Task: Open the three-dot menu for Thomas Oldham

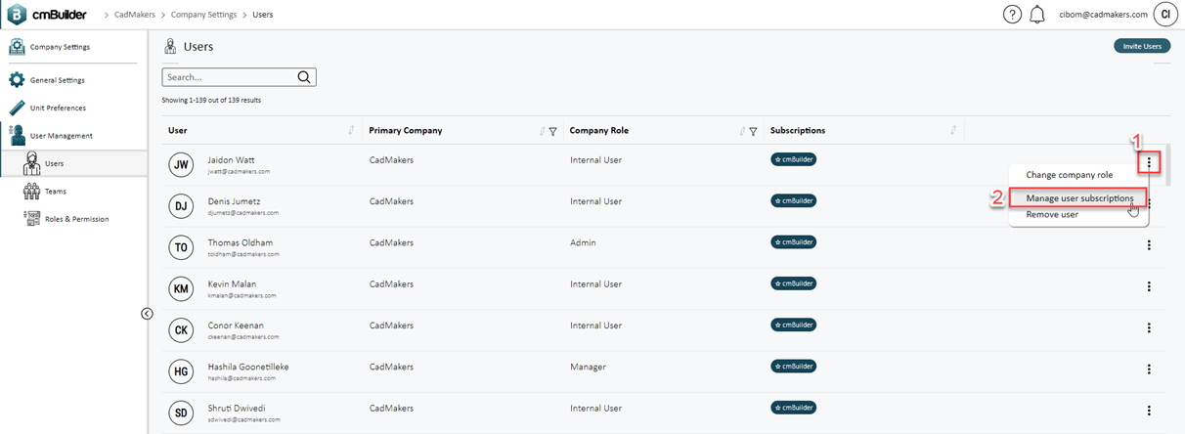Action: [1149, 245]
